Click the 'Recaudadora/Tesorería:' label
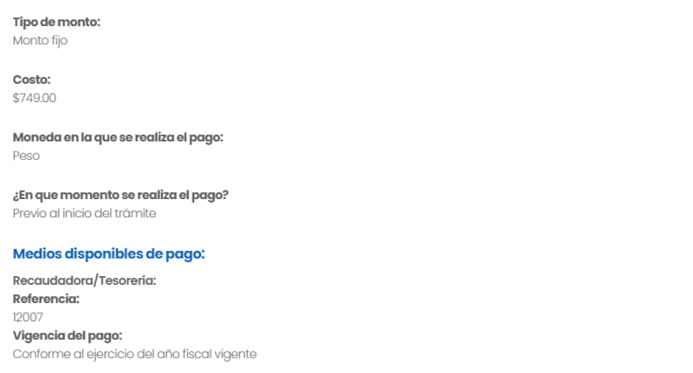 [84, 281]
